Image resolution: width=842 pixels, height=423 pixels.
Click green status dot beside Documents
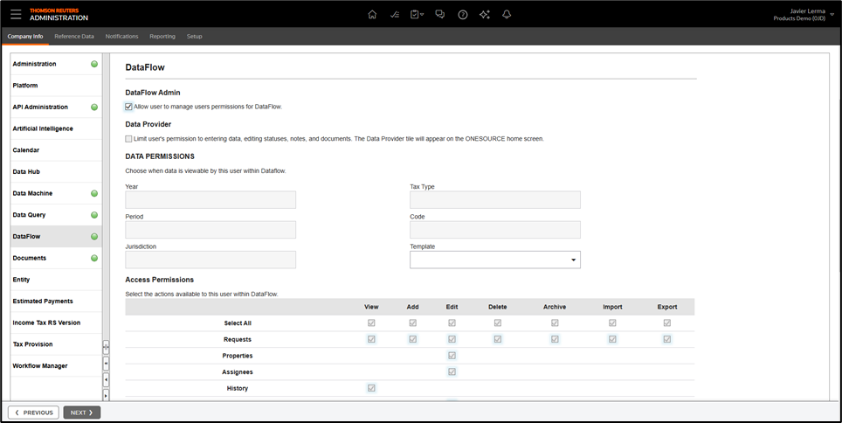click(x=94, y=258)
